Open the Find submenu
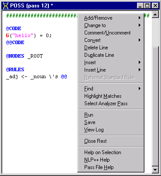The image size is (161, 176). coord(111,89)
